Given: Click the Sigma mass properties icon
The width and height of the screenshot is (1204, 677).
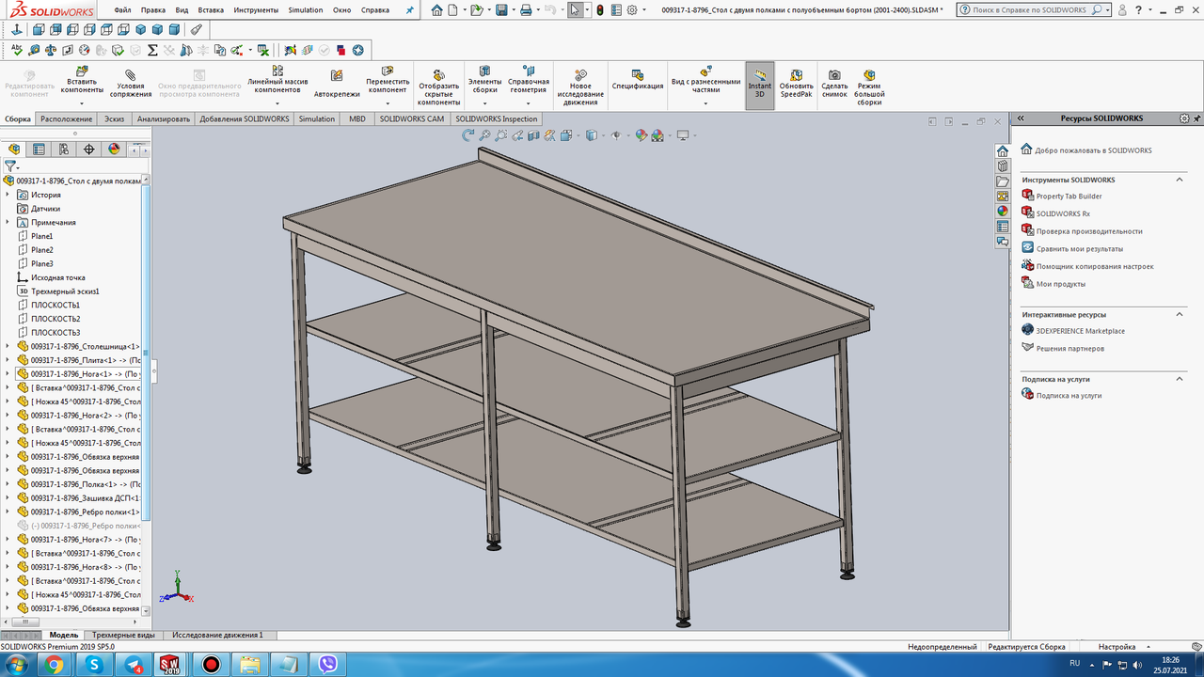Looking at the screenshot, I should click(x=152, y=50).
